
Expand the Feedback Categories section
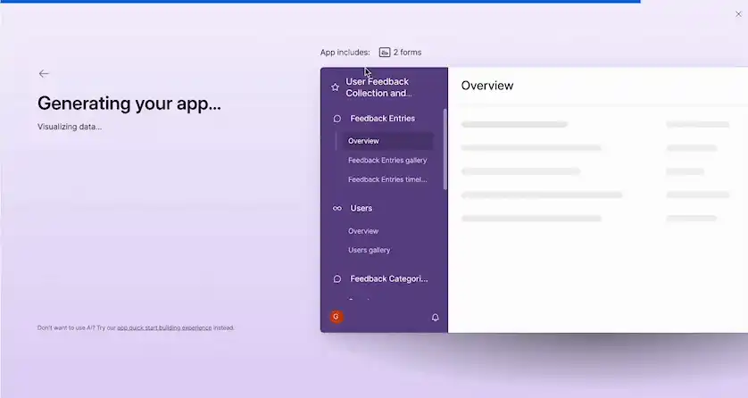388,279
